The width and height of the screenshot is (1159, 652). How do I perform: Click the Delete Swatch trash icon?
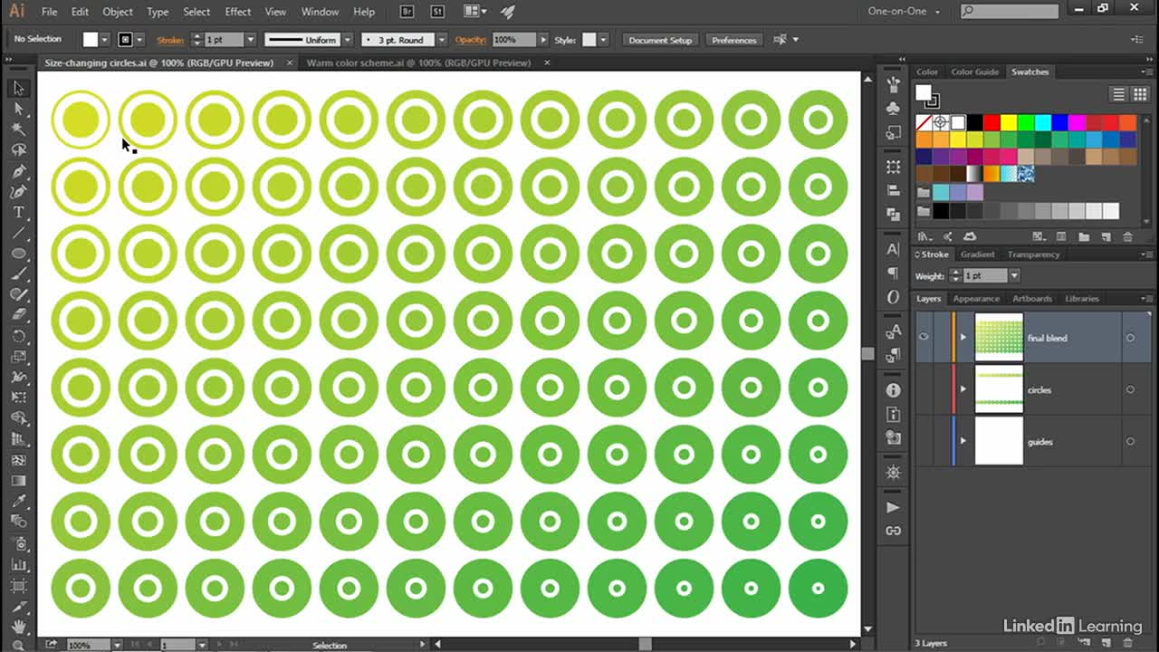(x=1127, y=237)
